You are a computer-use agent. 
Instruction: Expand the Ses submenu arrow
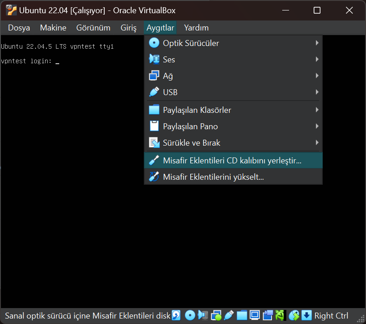[x=317, y=59]
